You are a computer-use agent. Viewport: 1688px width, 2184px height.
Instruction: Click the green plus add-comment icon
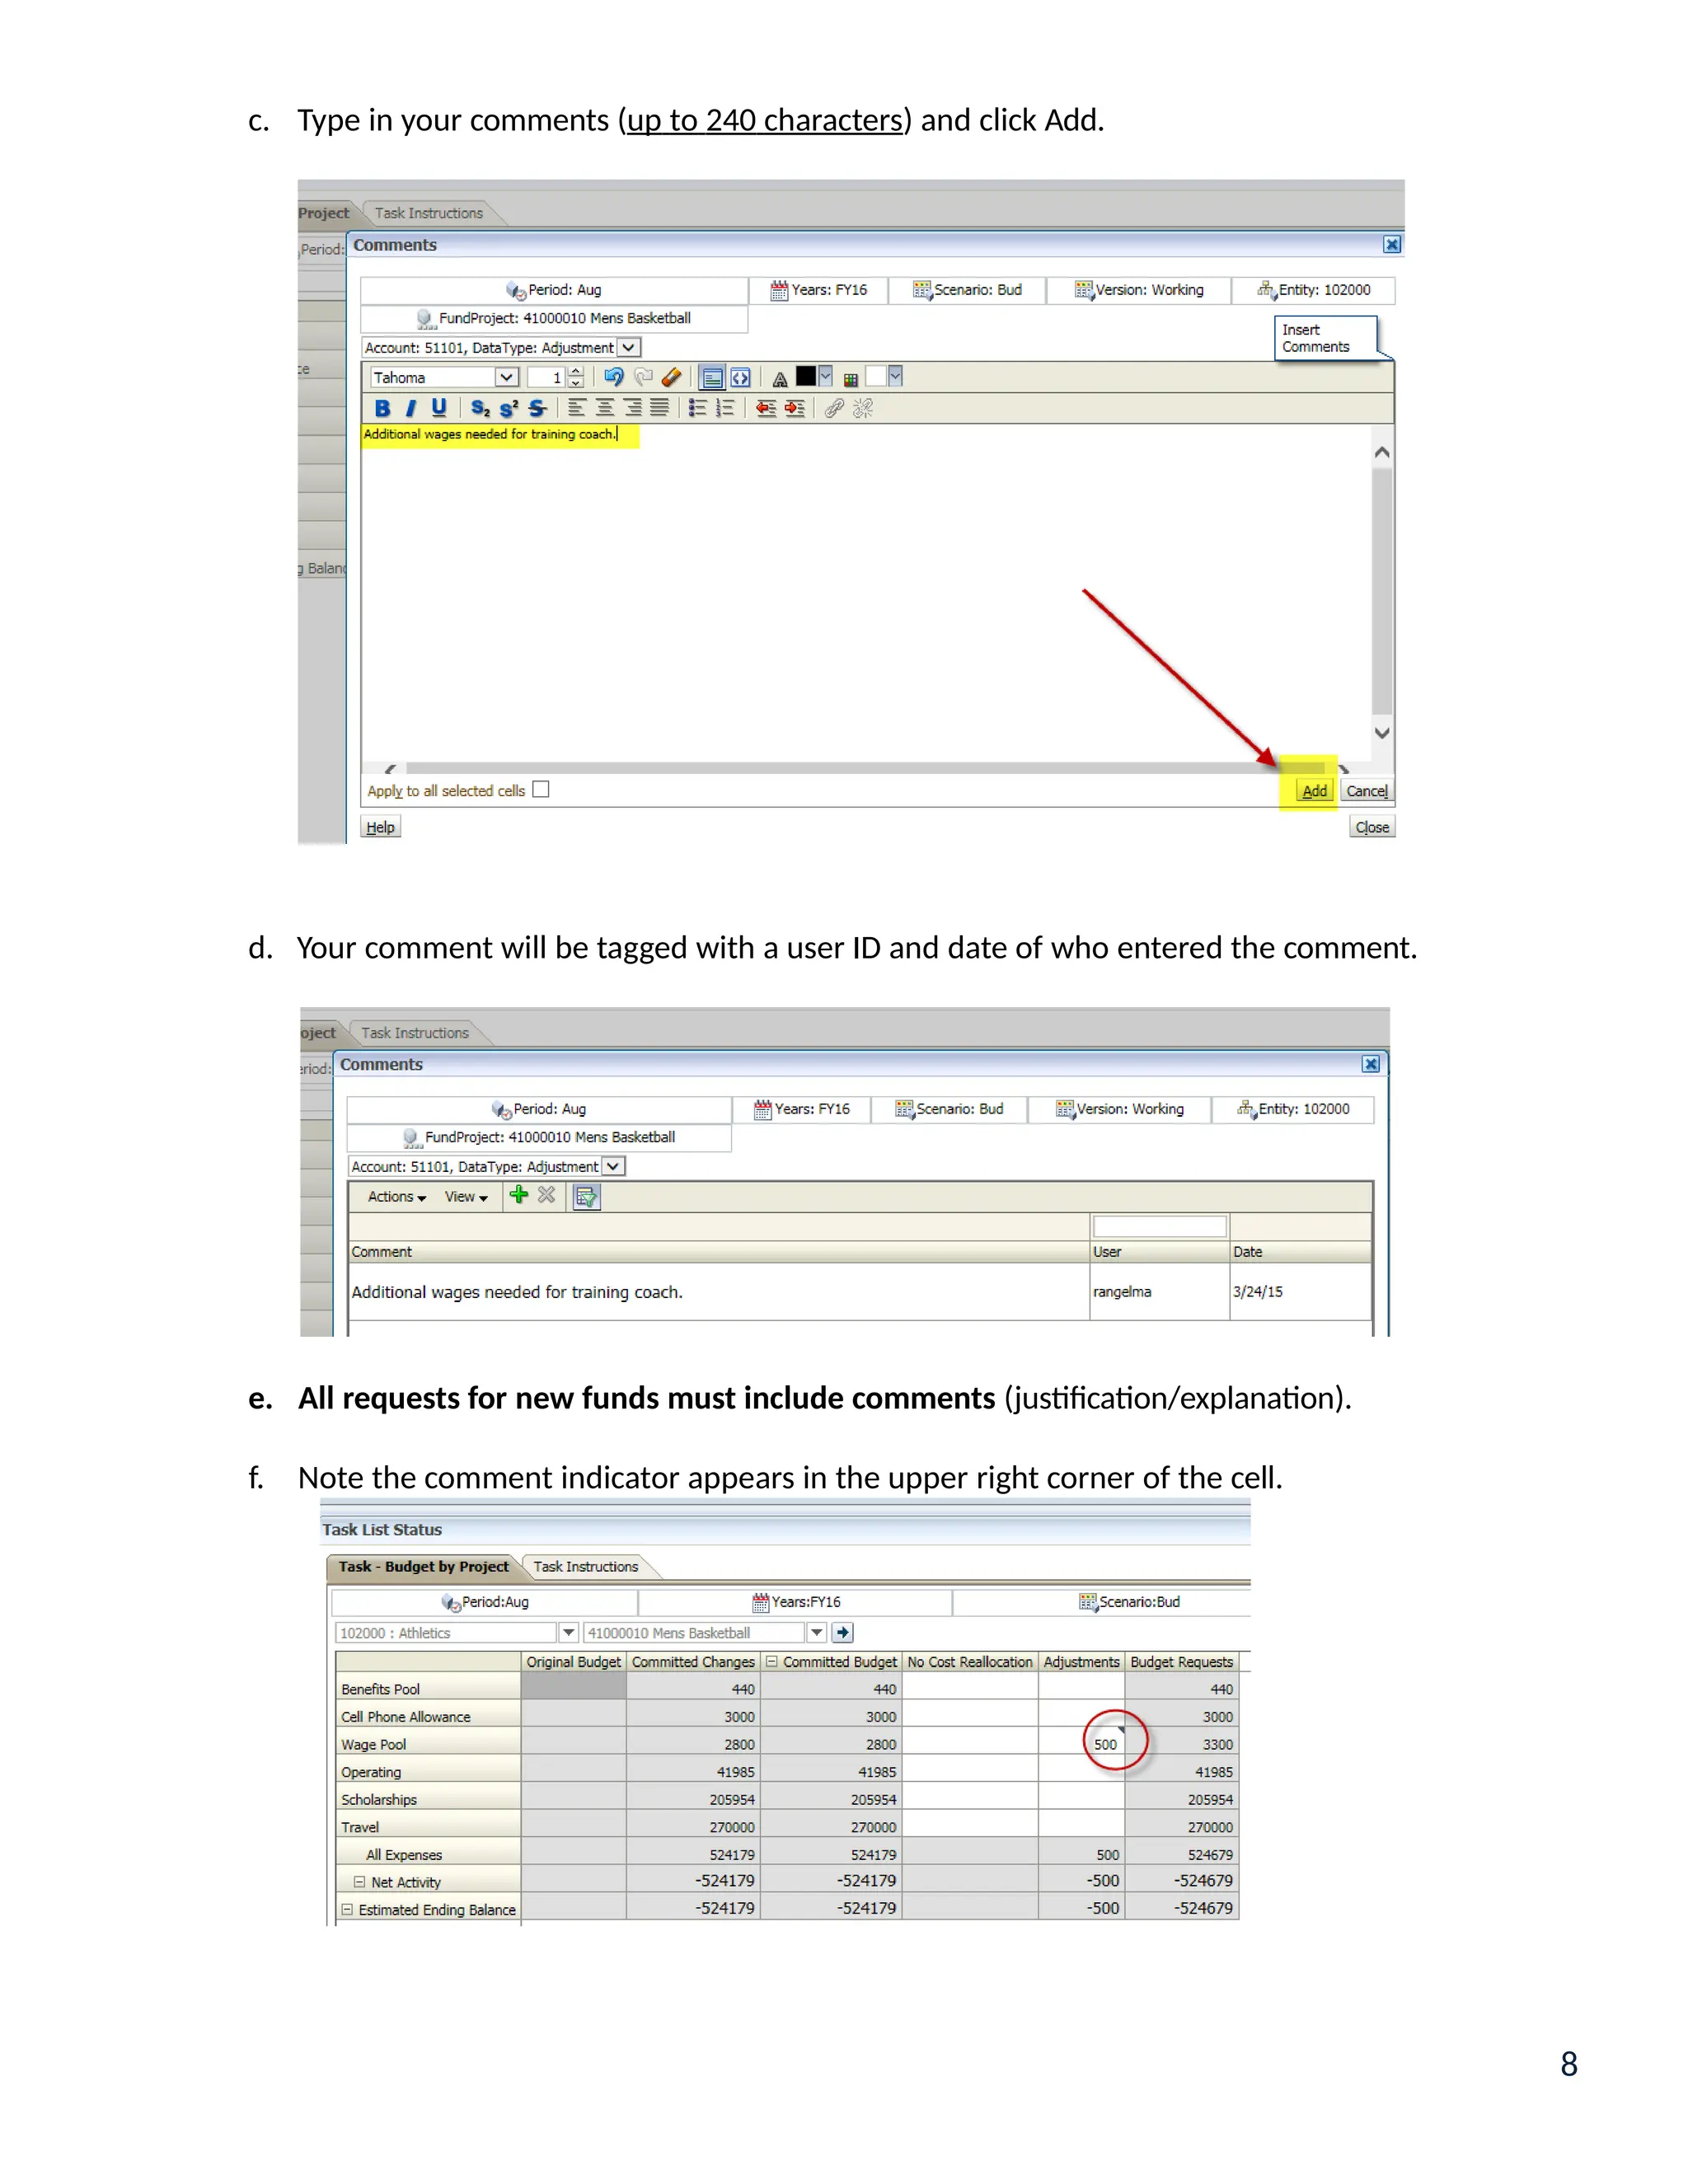(x=518, y=1195)
